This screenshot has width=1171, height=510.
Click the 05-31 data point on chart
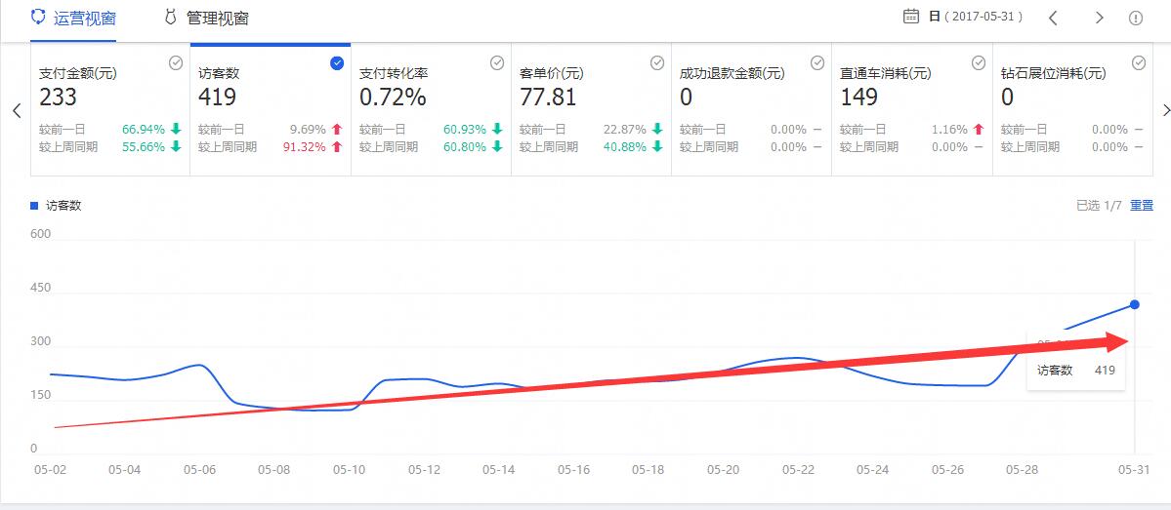click(x=1134, y=305)
